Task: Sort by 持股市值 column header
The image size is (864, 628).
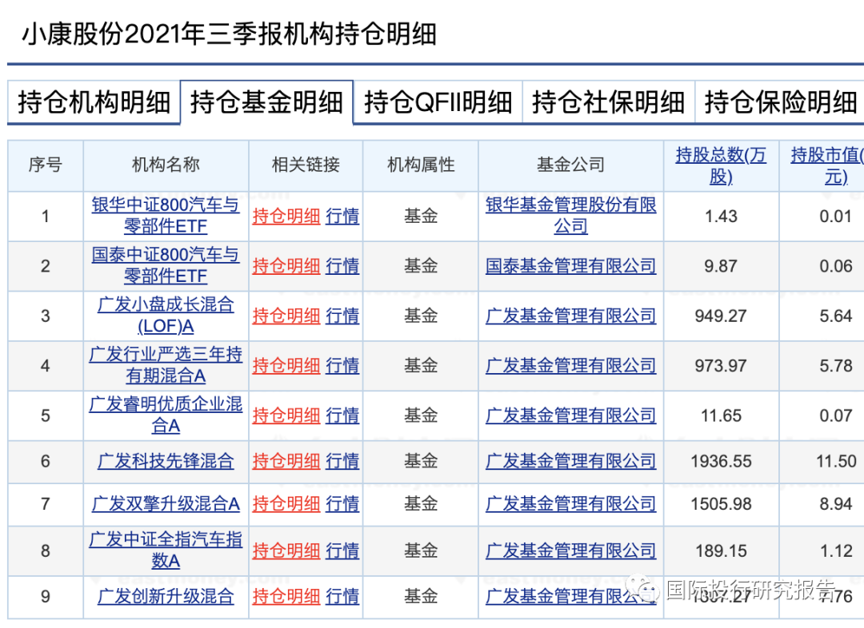Action: [828, 165]
